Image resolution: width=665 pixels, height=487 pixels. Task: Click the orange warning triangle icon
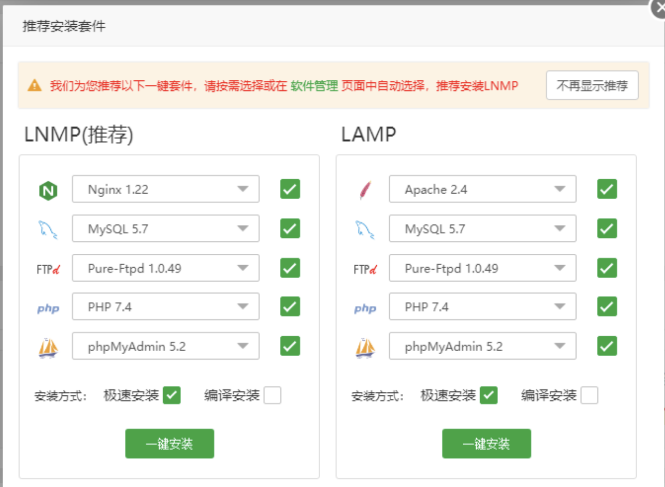tap(34, 85)
